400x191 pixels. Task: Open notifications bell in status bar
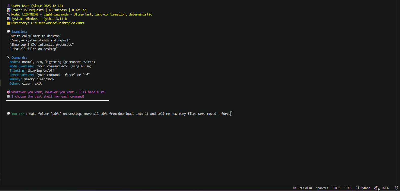pyautogui.click(x=396, y=188)
